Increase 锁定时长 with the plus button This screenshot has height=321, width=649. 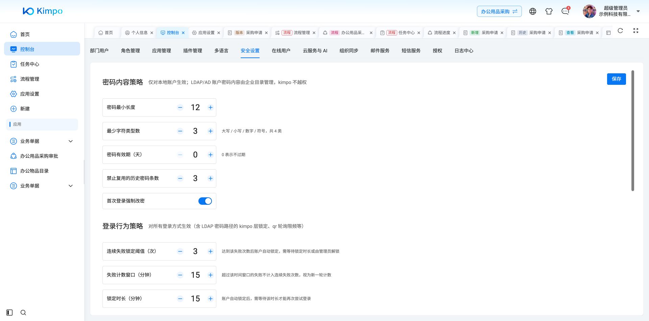click(x=211, y=299)
